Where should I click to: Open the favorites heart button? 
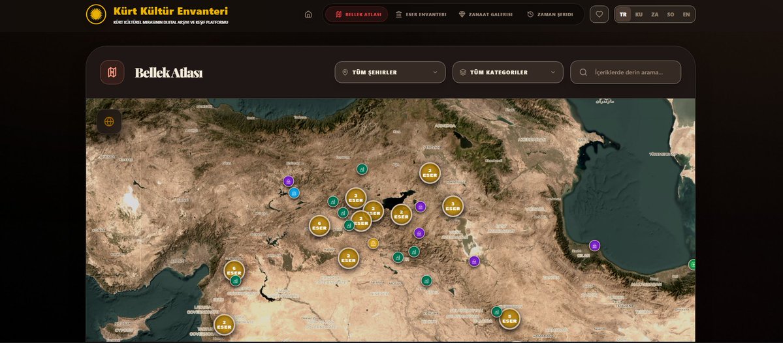tap(599, 14)
